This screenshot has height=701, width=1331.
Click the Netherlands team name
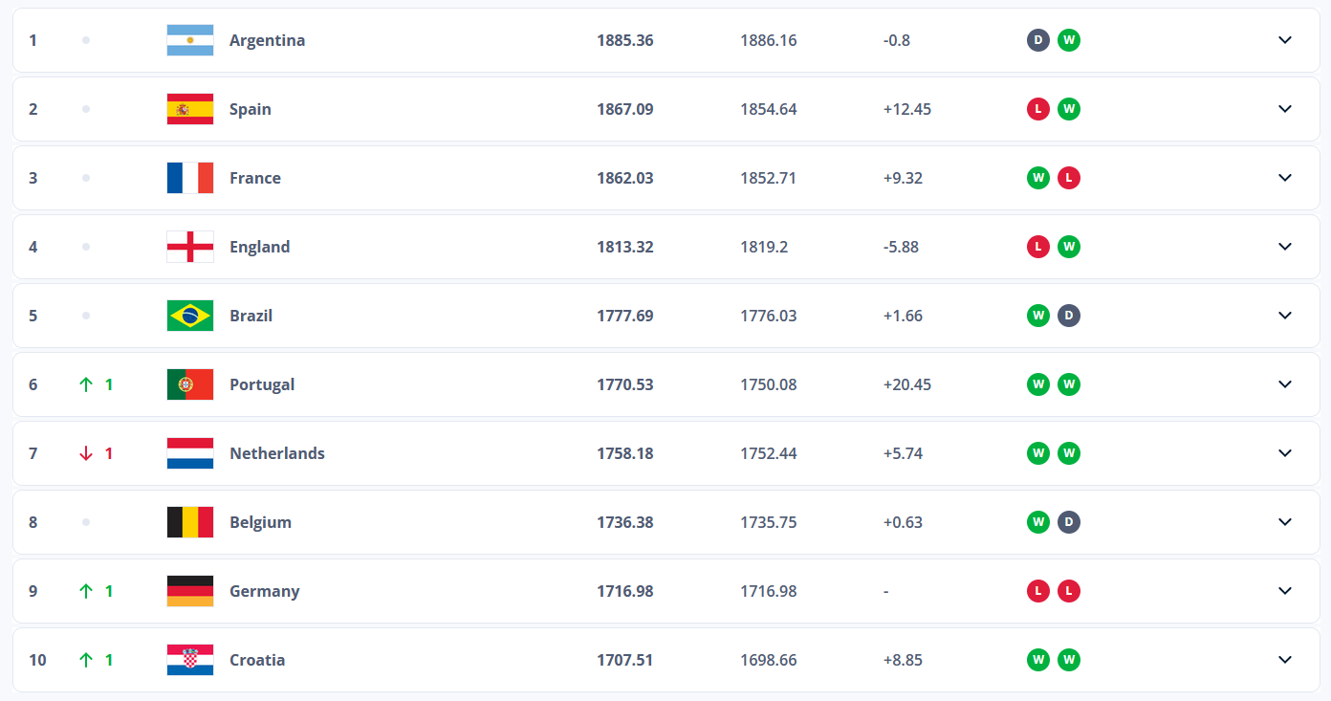tap(277, 453)
